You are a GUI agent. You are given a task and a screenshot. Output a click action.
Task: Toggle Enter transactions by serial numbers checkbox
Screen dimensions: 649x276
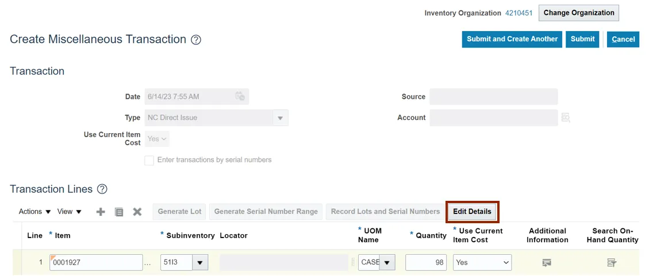pos(149,160)
